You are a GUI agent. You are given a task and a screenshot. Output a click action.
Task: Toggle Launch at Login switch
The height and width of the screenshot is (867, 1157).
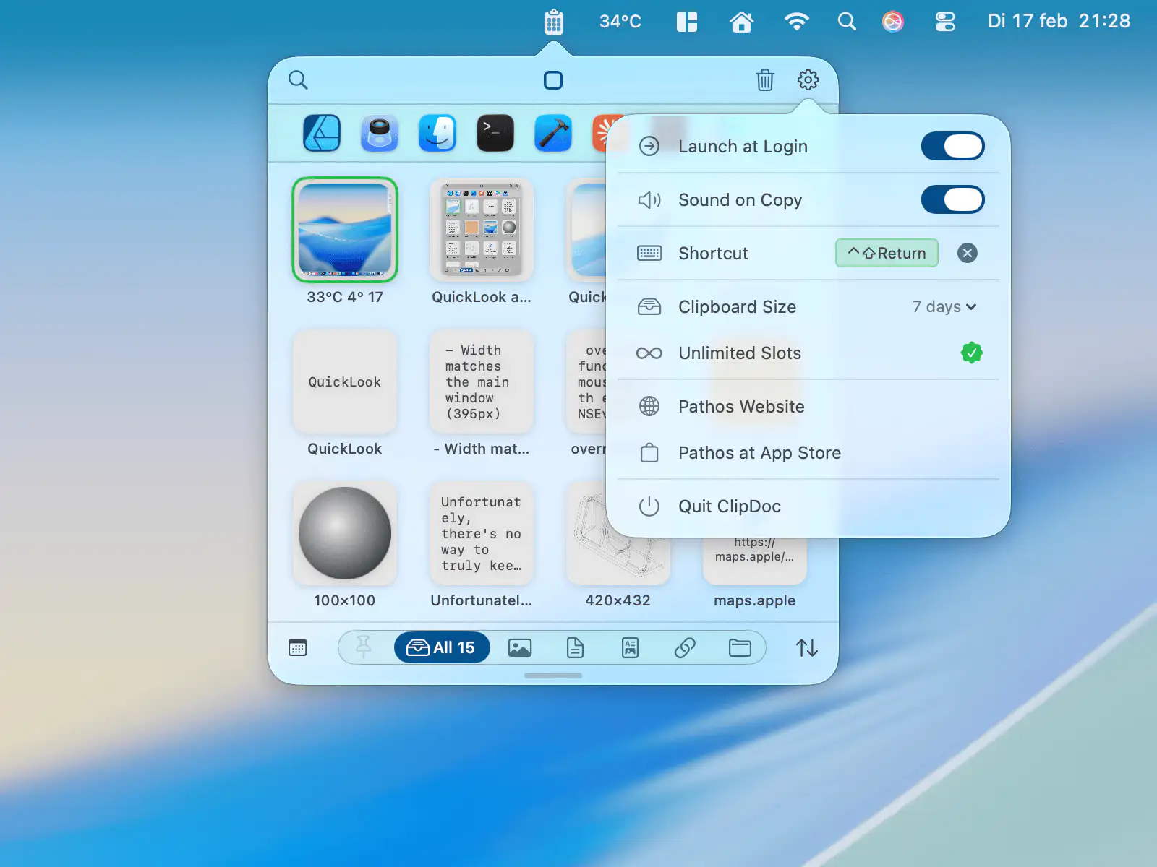click(952, 147)
